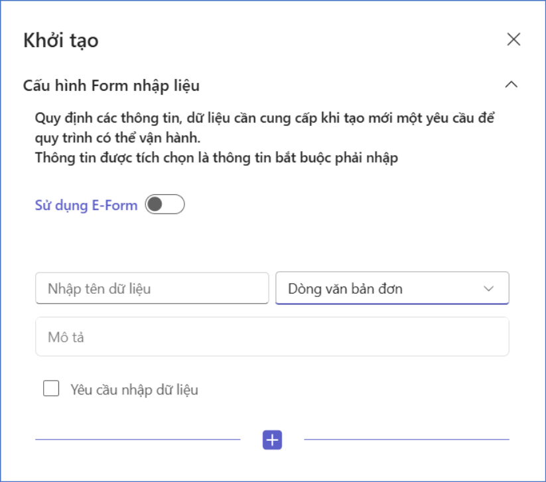Click the Cấu hình Form nhập liệu header
546x482 pixels.
click(111, 86)
